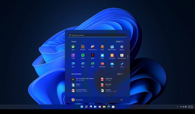Click the 'Type here to search' field
Viewport: 195px width, 114px height.
(x=97, y=35)
